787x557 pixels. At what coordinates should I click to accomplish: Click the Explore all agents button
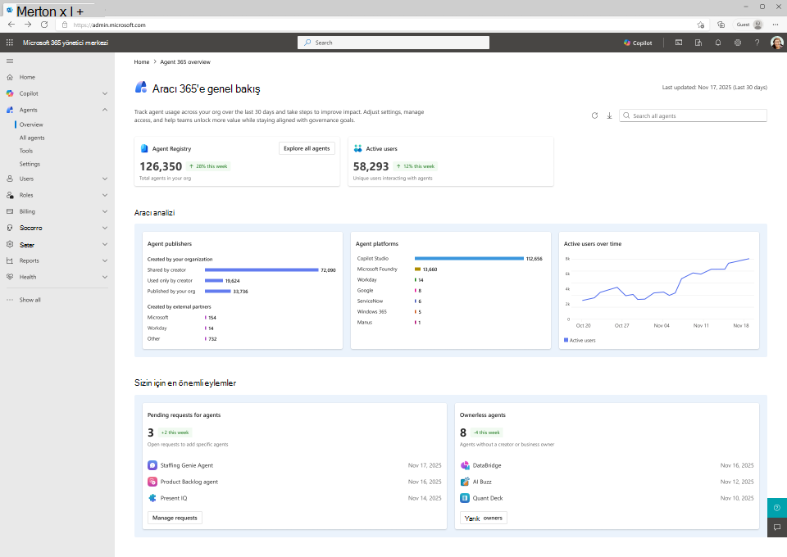[307, 148]
